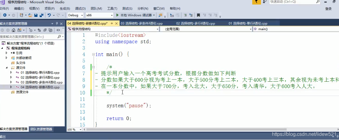Open the main() member dropdown

[x=296, y=29]
